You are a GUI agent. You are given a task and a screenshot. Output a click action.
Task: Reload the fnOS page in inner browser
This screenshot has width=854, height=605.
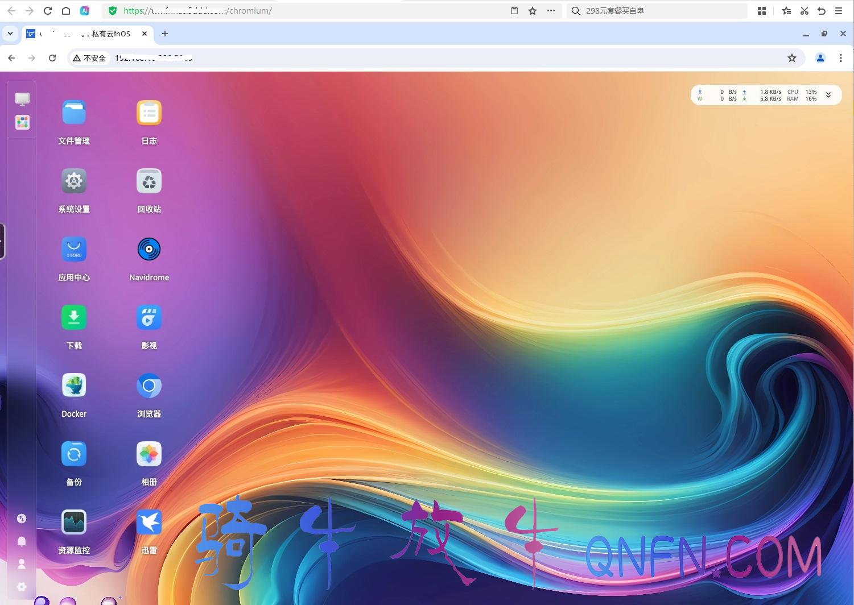[x=52, y=58]
